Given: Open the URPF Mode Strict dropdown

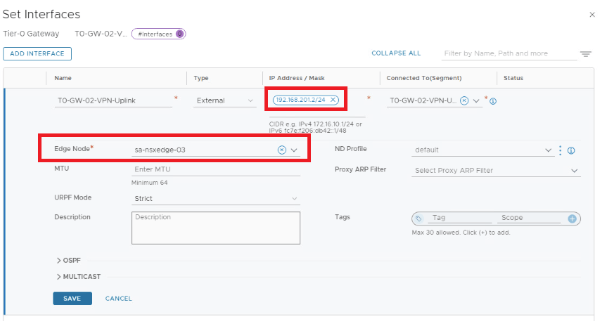Looking at the screenshot, I should (x=215, y=199).
